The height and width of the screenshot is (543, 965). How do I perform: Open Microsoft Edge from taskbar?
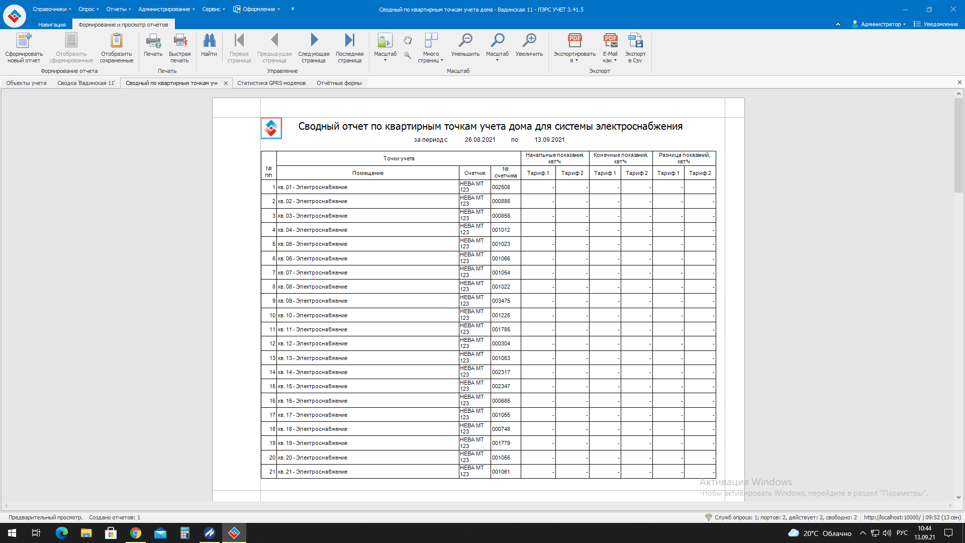pyautogui.click(x=61, y=533)
